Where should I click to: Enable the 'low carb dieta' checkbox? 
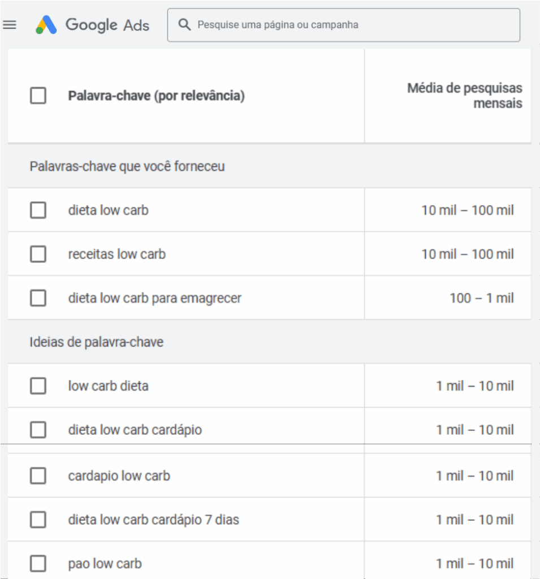click(38, 386)
